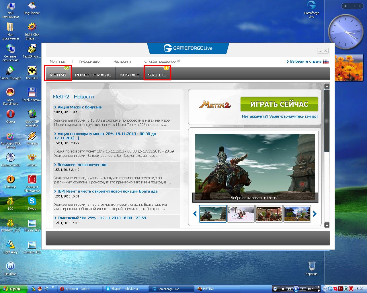The height and width of the screenshot is (293, 367).
Task: Select the snow battle gallery thumbnail
Action: coord(241,213)
